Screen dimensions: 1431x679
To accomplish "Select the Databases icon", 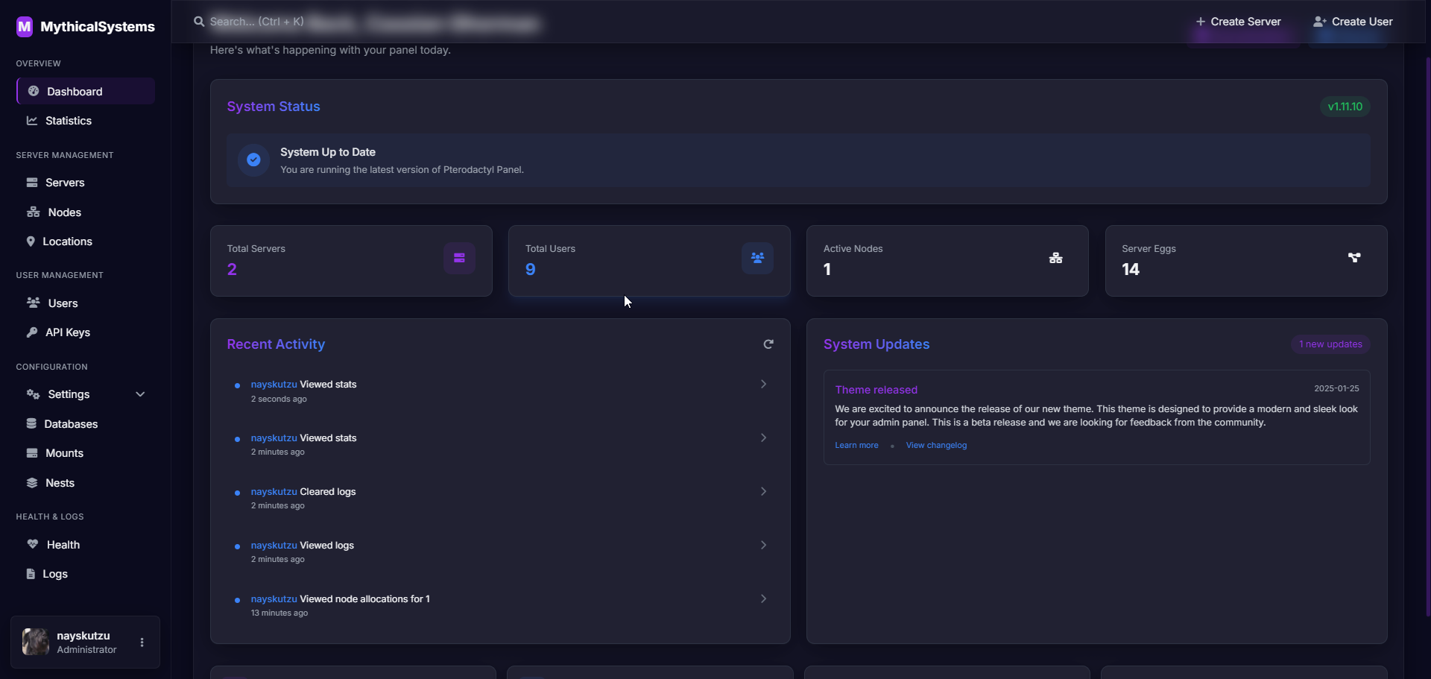I will point(31,423).
